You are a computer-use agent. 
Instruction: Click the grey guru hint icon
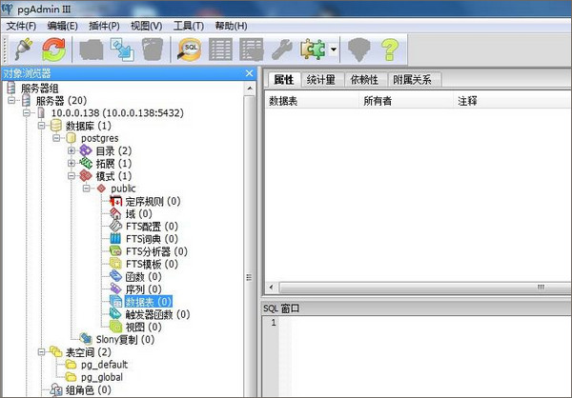pos(358,50)
